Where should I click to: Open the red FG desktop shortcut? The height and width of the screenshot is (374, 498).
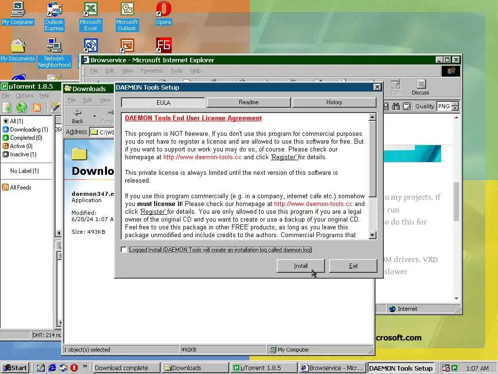pyautogui.click(x=163, y=45)
